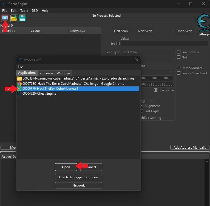Toggle the Hex checkbox
This screenshot has height=206, width=210.
[x=118, y=44]
